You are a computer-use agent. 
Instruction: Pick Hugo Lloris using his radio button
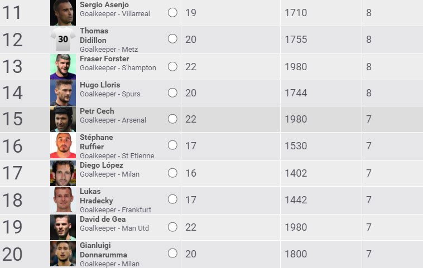point(172,92)
